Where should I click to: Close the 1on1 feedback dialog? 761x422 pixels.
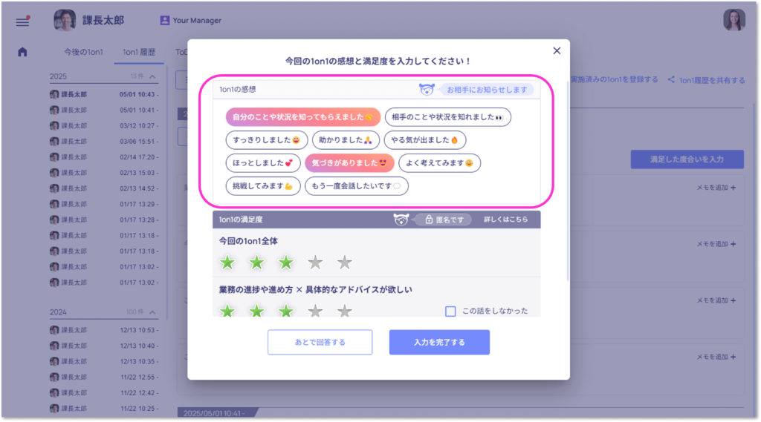point(557,51)
